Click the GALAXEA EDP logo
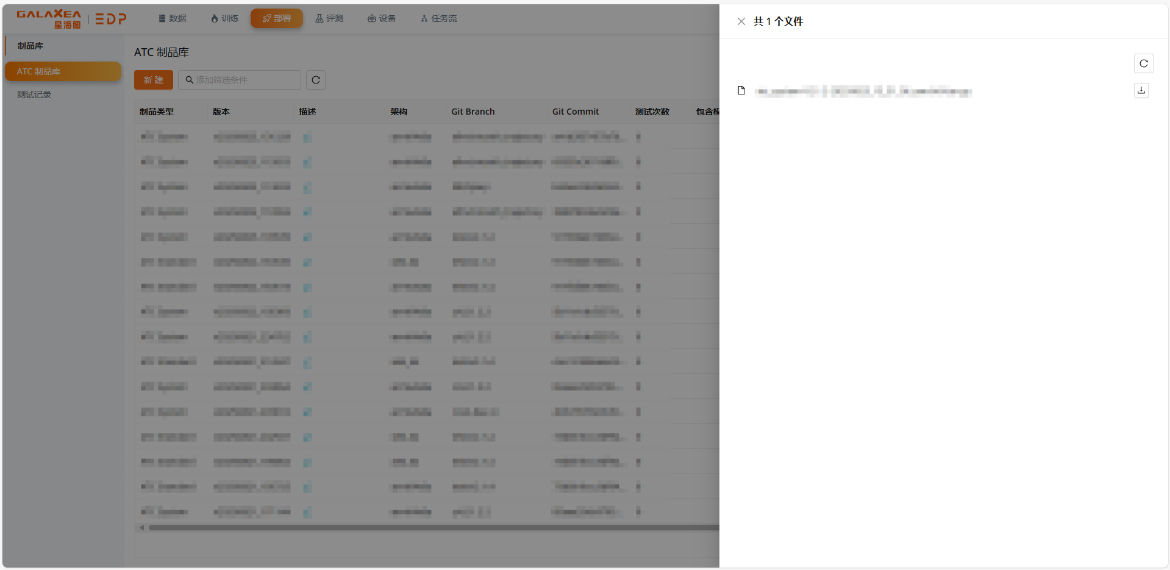This screenshot has height=570, width=1170. (71, 19)
